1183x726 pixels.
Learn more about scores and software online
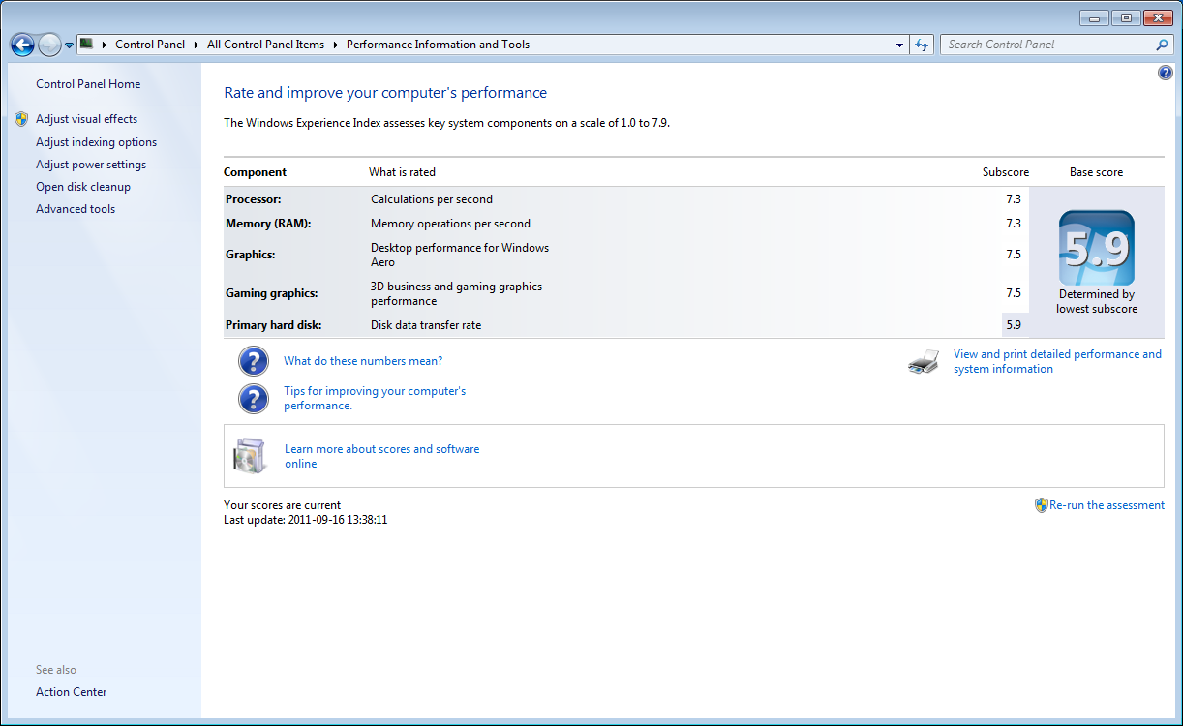382,456
